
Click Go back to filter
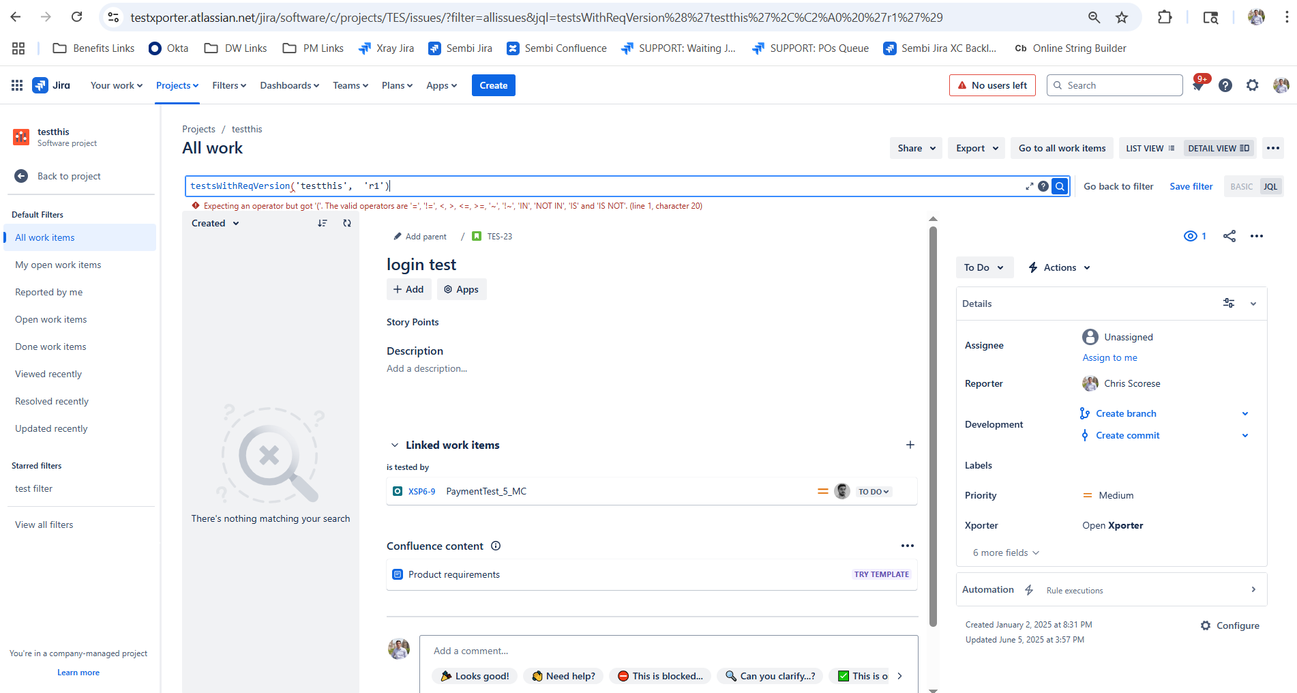pos(1118,186)
